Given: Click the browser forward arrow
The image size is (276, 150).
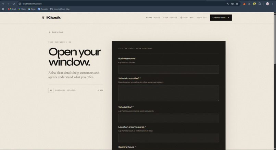Looking at the screenshot, I should point(8,4).
